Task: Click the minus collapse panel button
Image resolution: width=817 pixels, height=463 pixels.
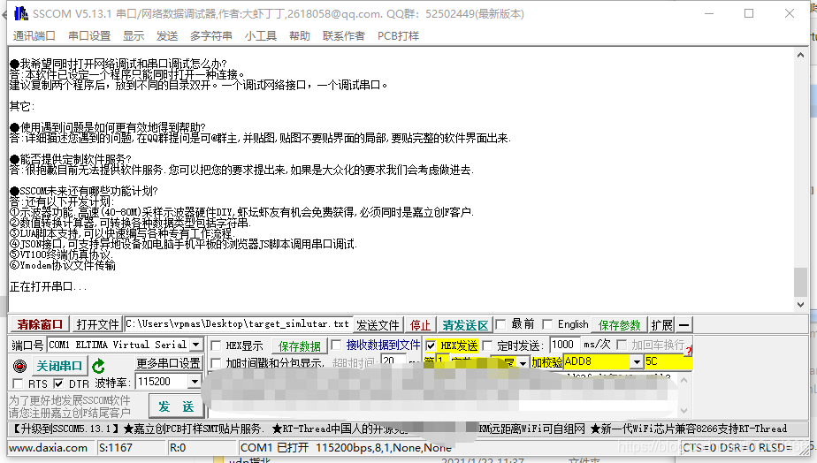Action: click(x=684, y=325)
